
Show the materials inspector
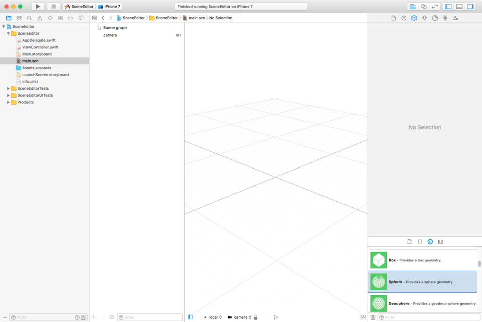pos(435,18)
